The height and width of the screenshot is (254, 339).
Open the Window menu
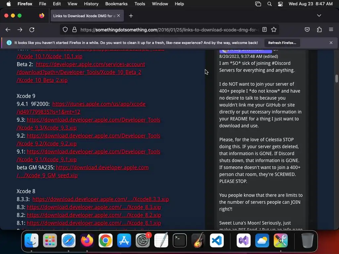(160, 4)
